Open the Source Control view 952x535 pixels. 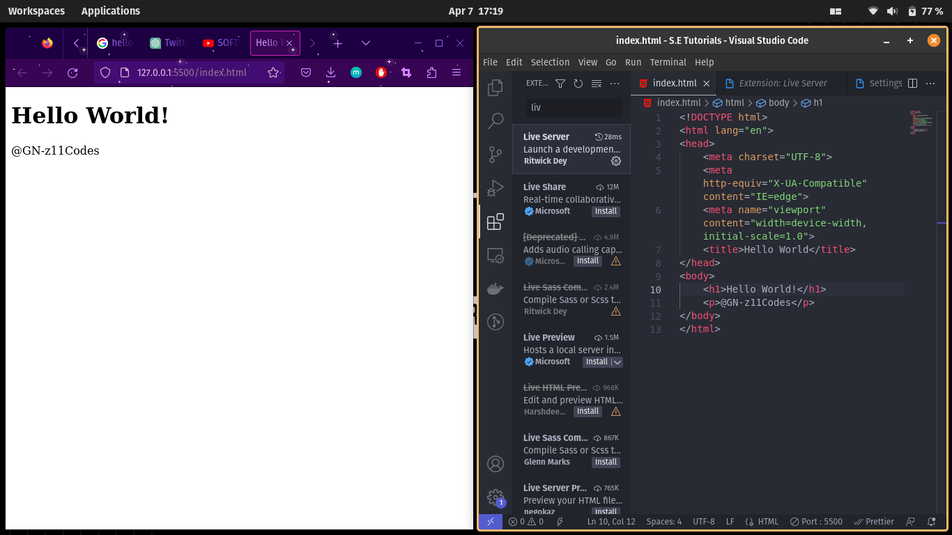(496, 155)
